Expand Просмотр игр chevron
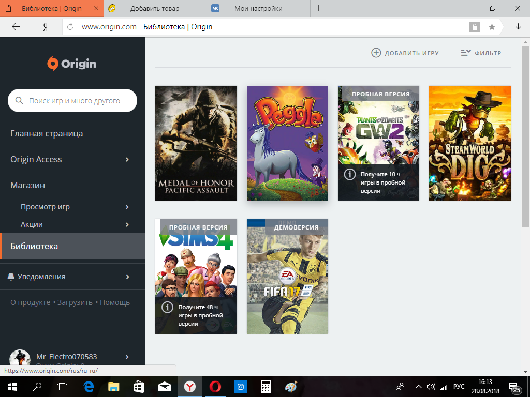The height and width of the screenshot is (397, 530). coord(127,207)
